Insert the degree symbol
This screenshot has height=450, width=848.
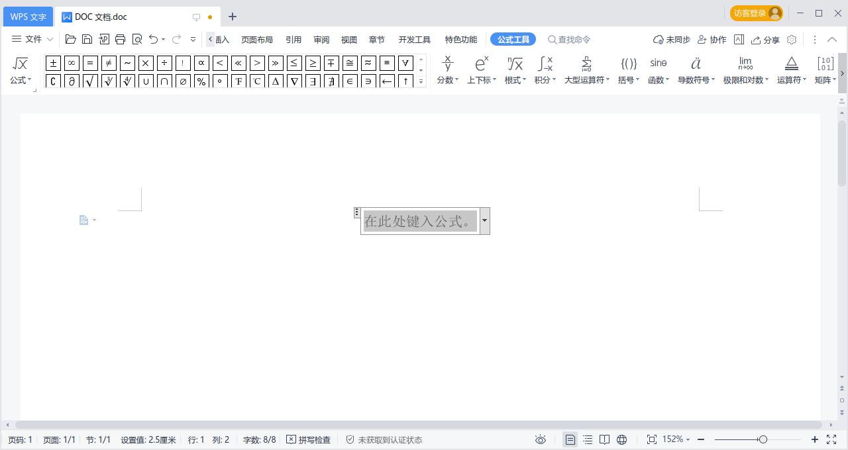[219, 81]
